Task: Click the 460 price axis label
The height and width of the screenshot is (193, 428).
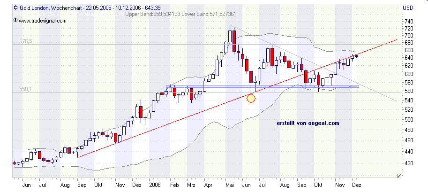Action: pos(409,140)
